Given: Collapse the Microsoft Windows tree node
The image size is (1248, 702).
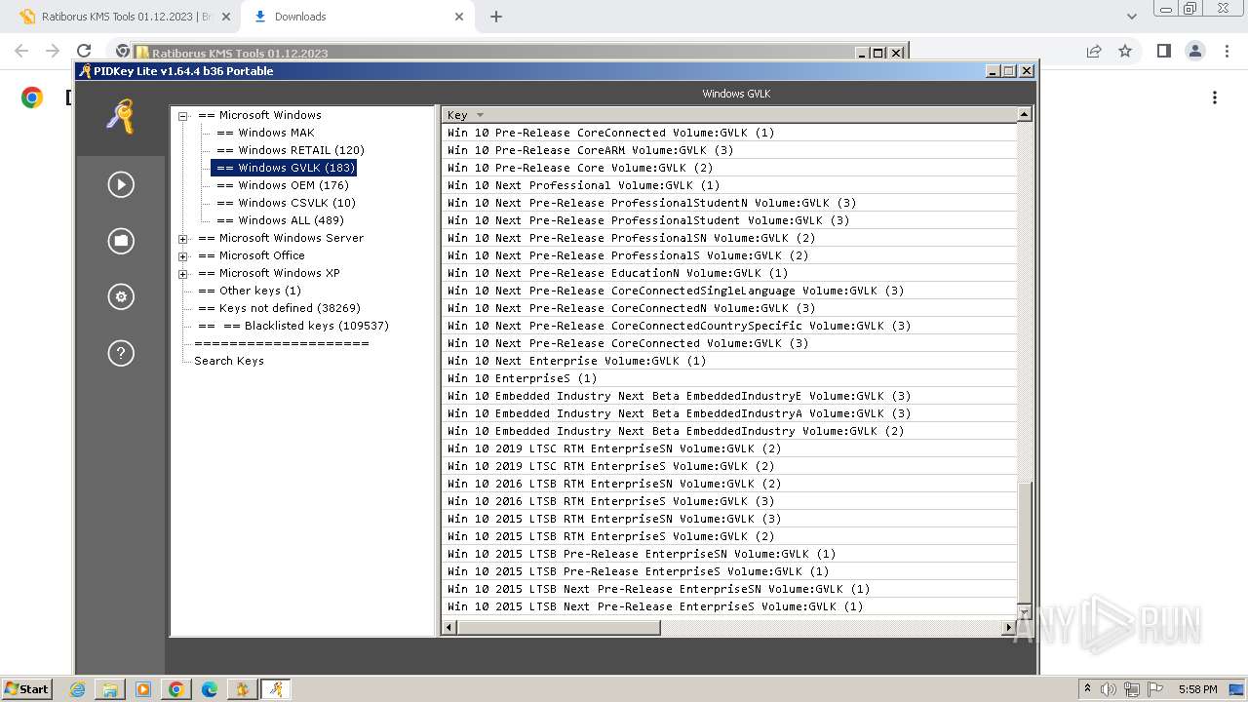Looking at the screenshot, I should point(183,115).
